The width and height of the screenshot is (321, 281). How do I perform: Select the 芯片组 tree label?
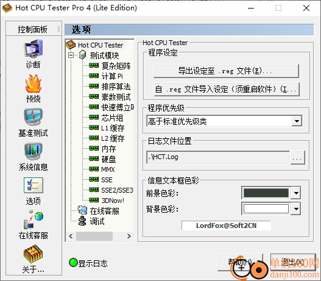112,118
